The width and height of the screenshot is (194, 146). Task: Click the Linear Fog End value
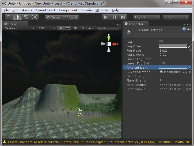175,63
